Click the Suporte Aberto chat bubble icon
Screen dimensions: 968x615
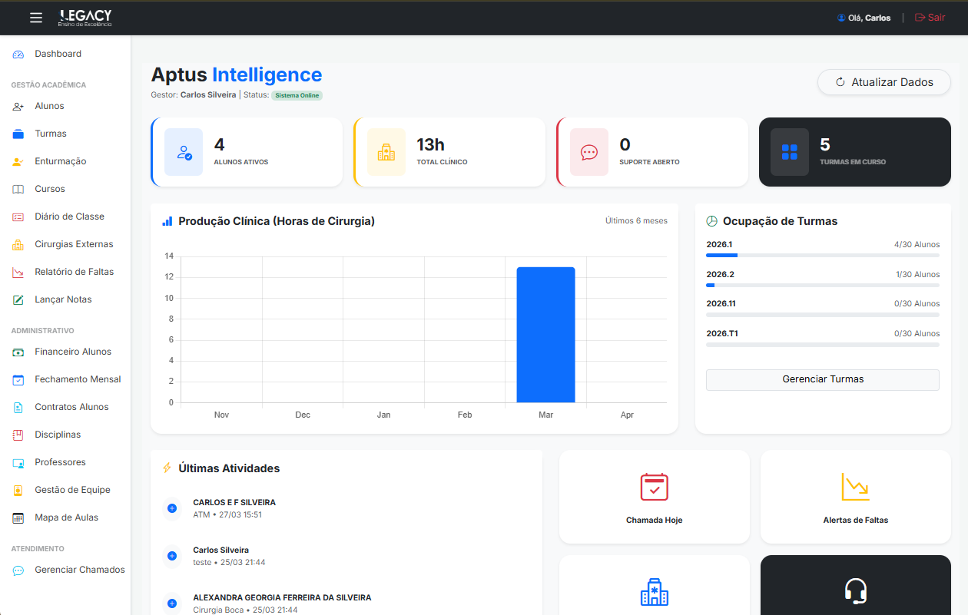588,152
